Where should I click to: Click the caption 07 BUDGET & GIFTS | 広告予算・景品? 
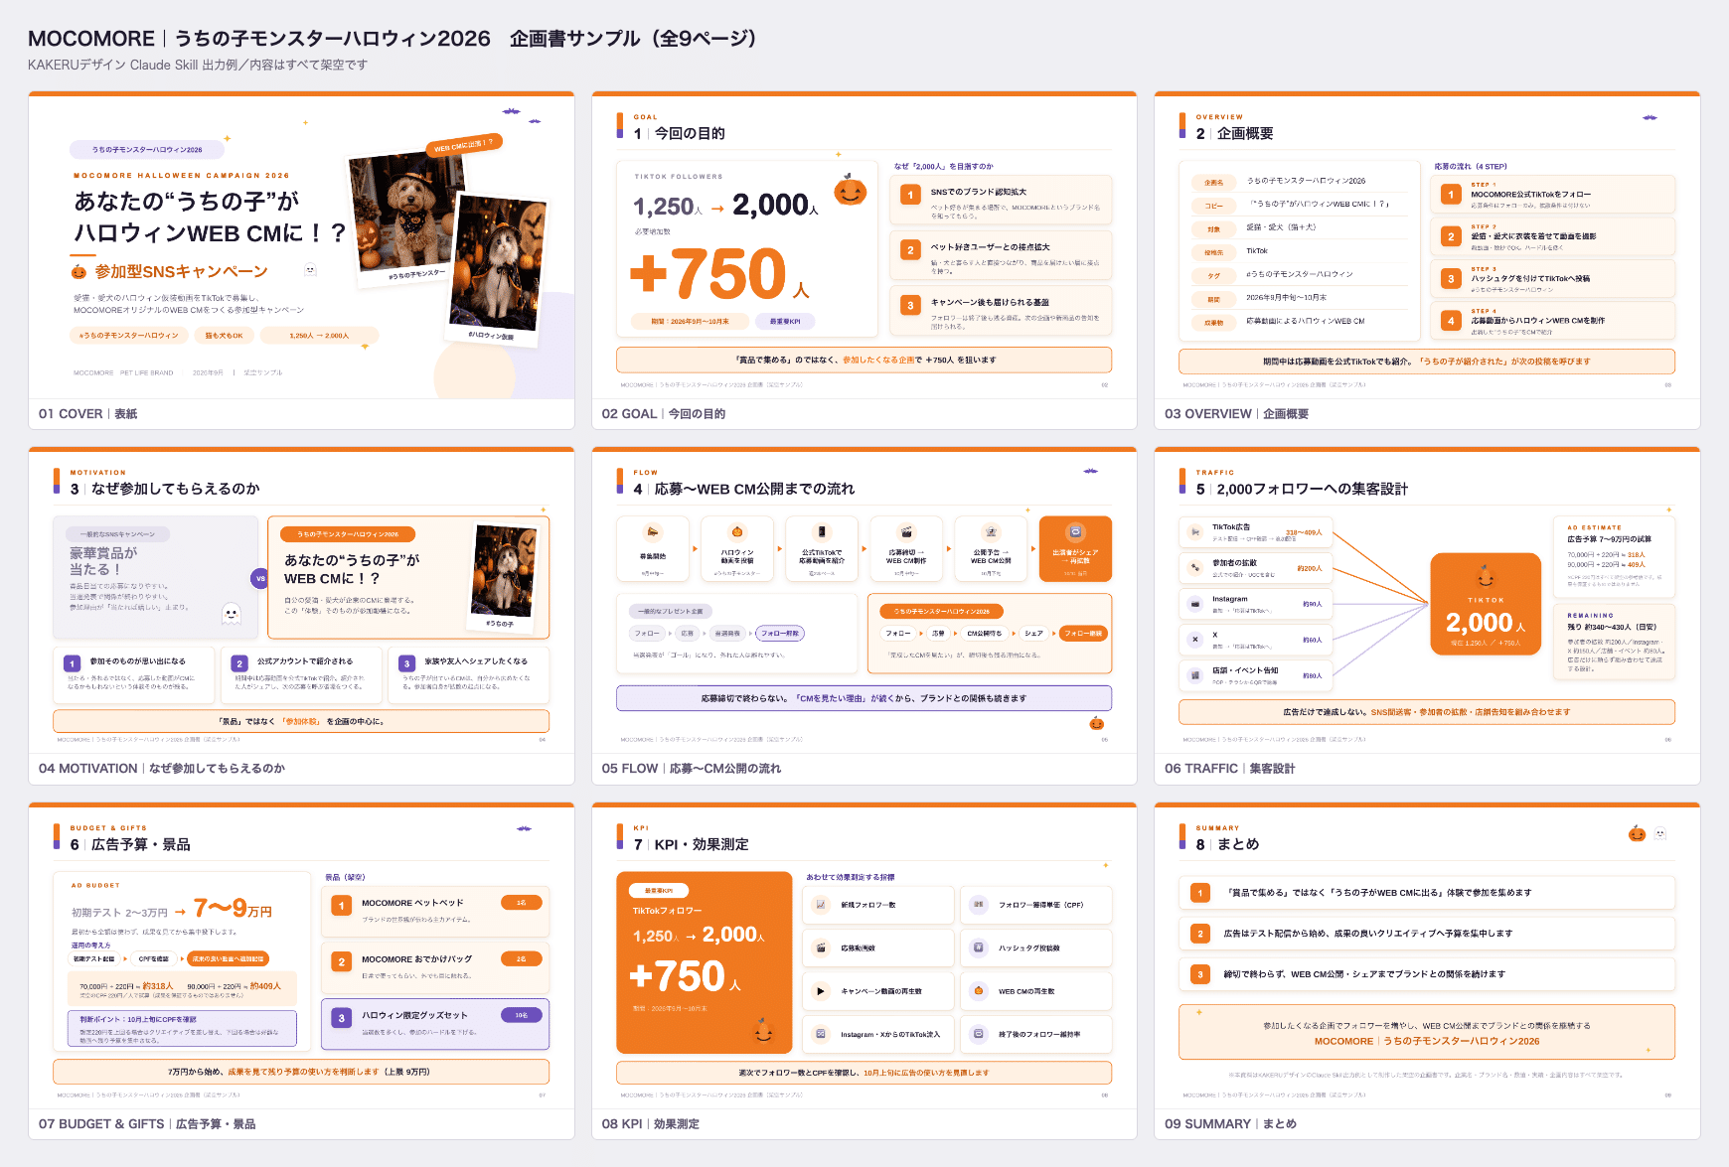[x=147, y=1124]
